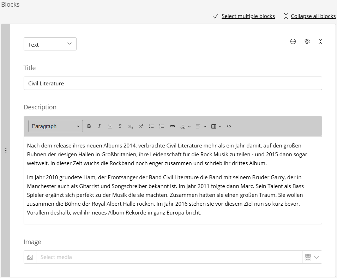337x278 pixels.
Task: Insert a link in the description
Action: click(x=172, y=126)
